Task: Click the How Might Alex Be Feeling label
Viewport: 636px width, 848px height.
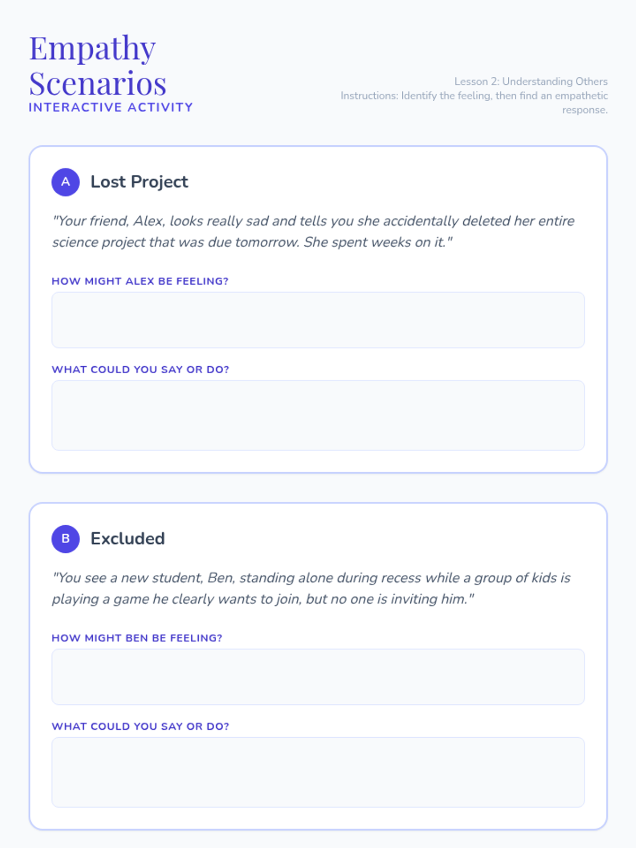Action: [140, 281]
